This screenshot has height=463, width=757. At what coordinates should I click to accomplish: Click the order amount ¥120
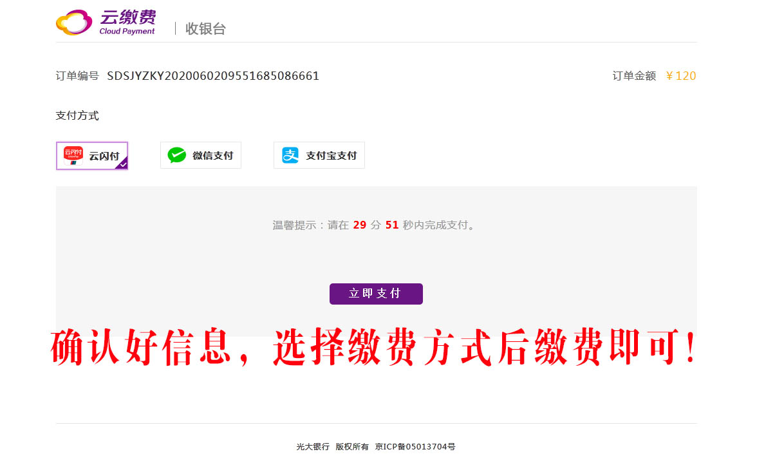point(680,76)
